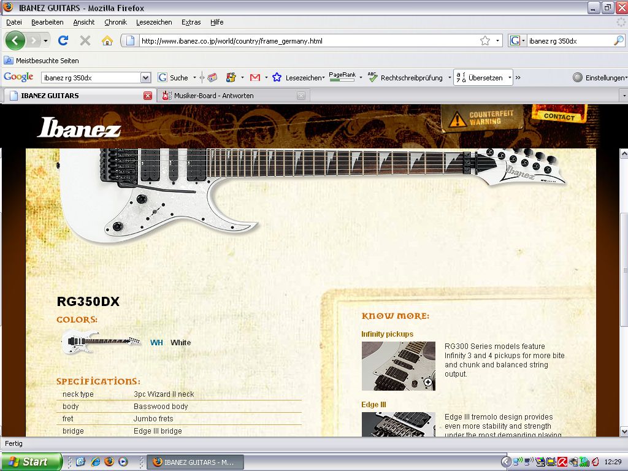Click the Edge III tremolo thumbnail
Image resolution: width=628 pixels, height=471 pixels.
tap(398, 424)
